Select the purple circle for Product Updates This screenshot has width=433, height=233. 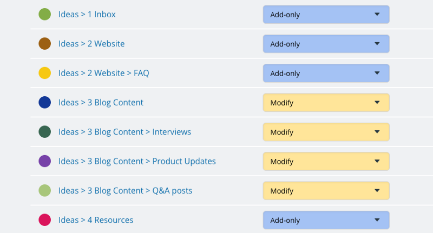coord(45,161)
